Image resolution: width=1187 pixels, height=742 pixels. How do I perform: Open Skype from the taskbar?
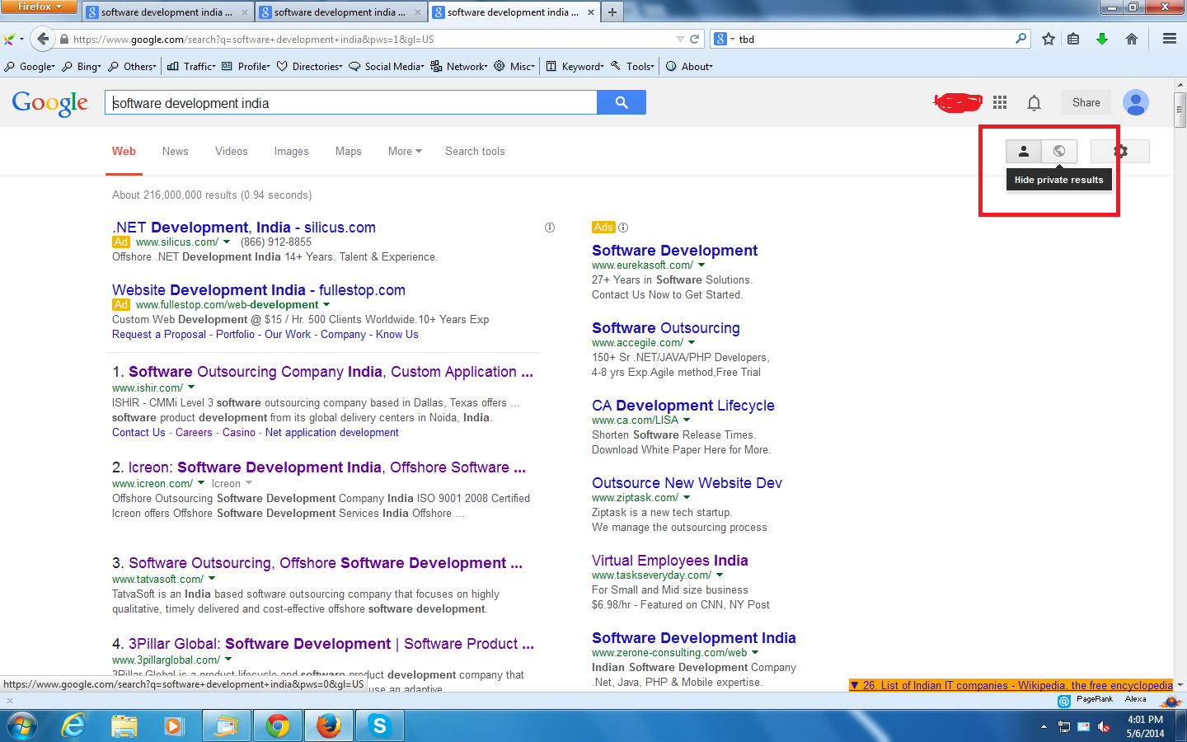(379, 725)
